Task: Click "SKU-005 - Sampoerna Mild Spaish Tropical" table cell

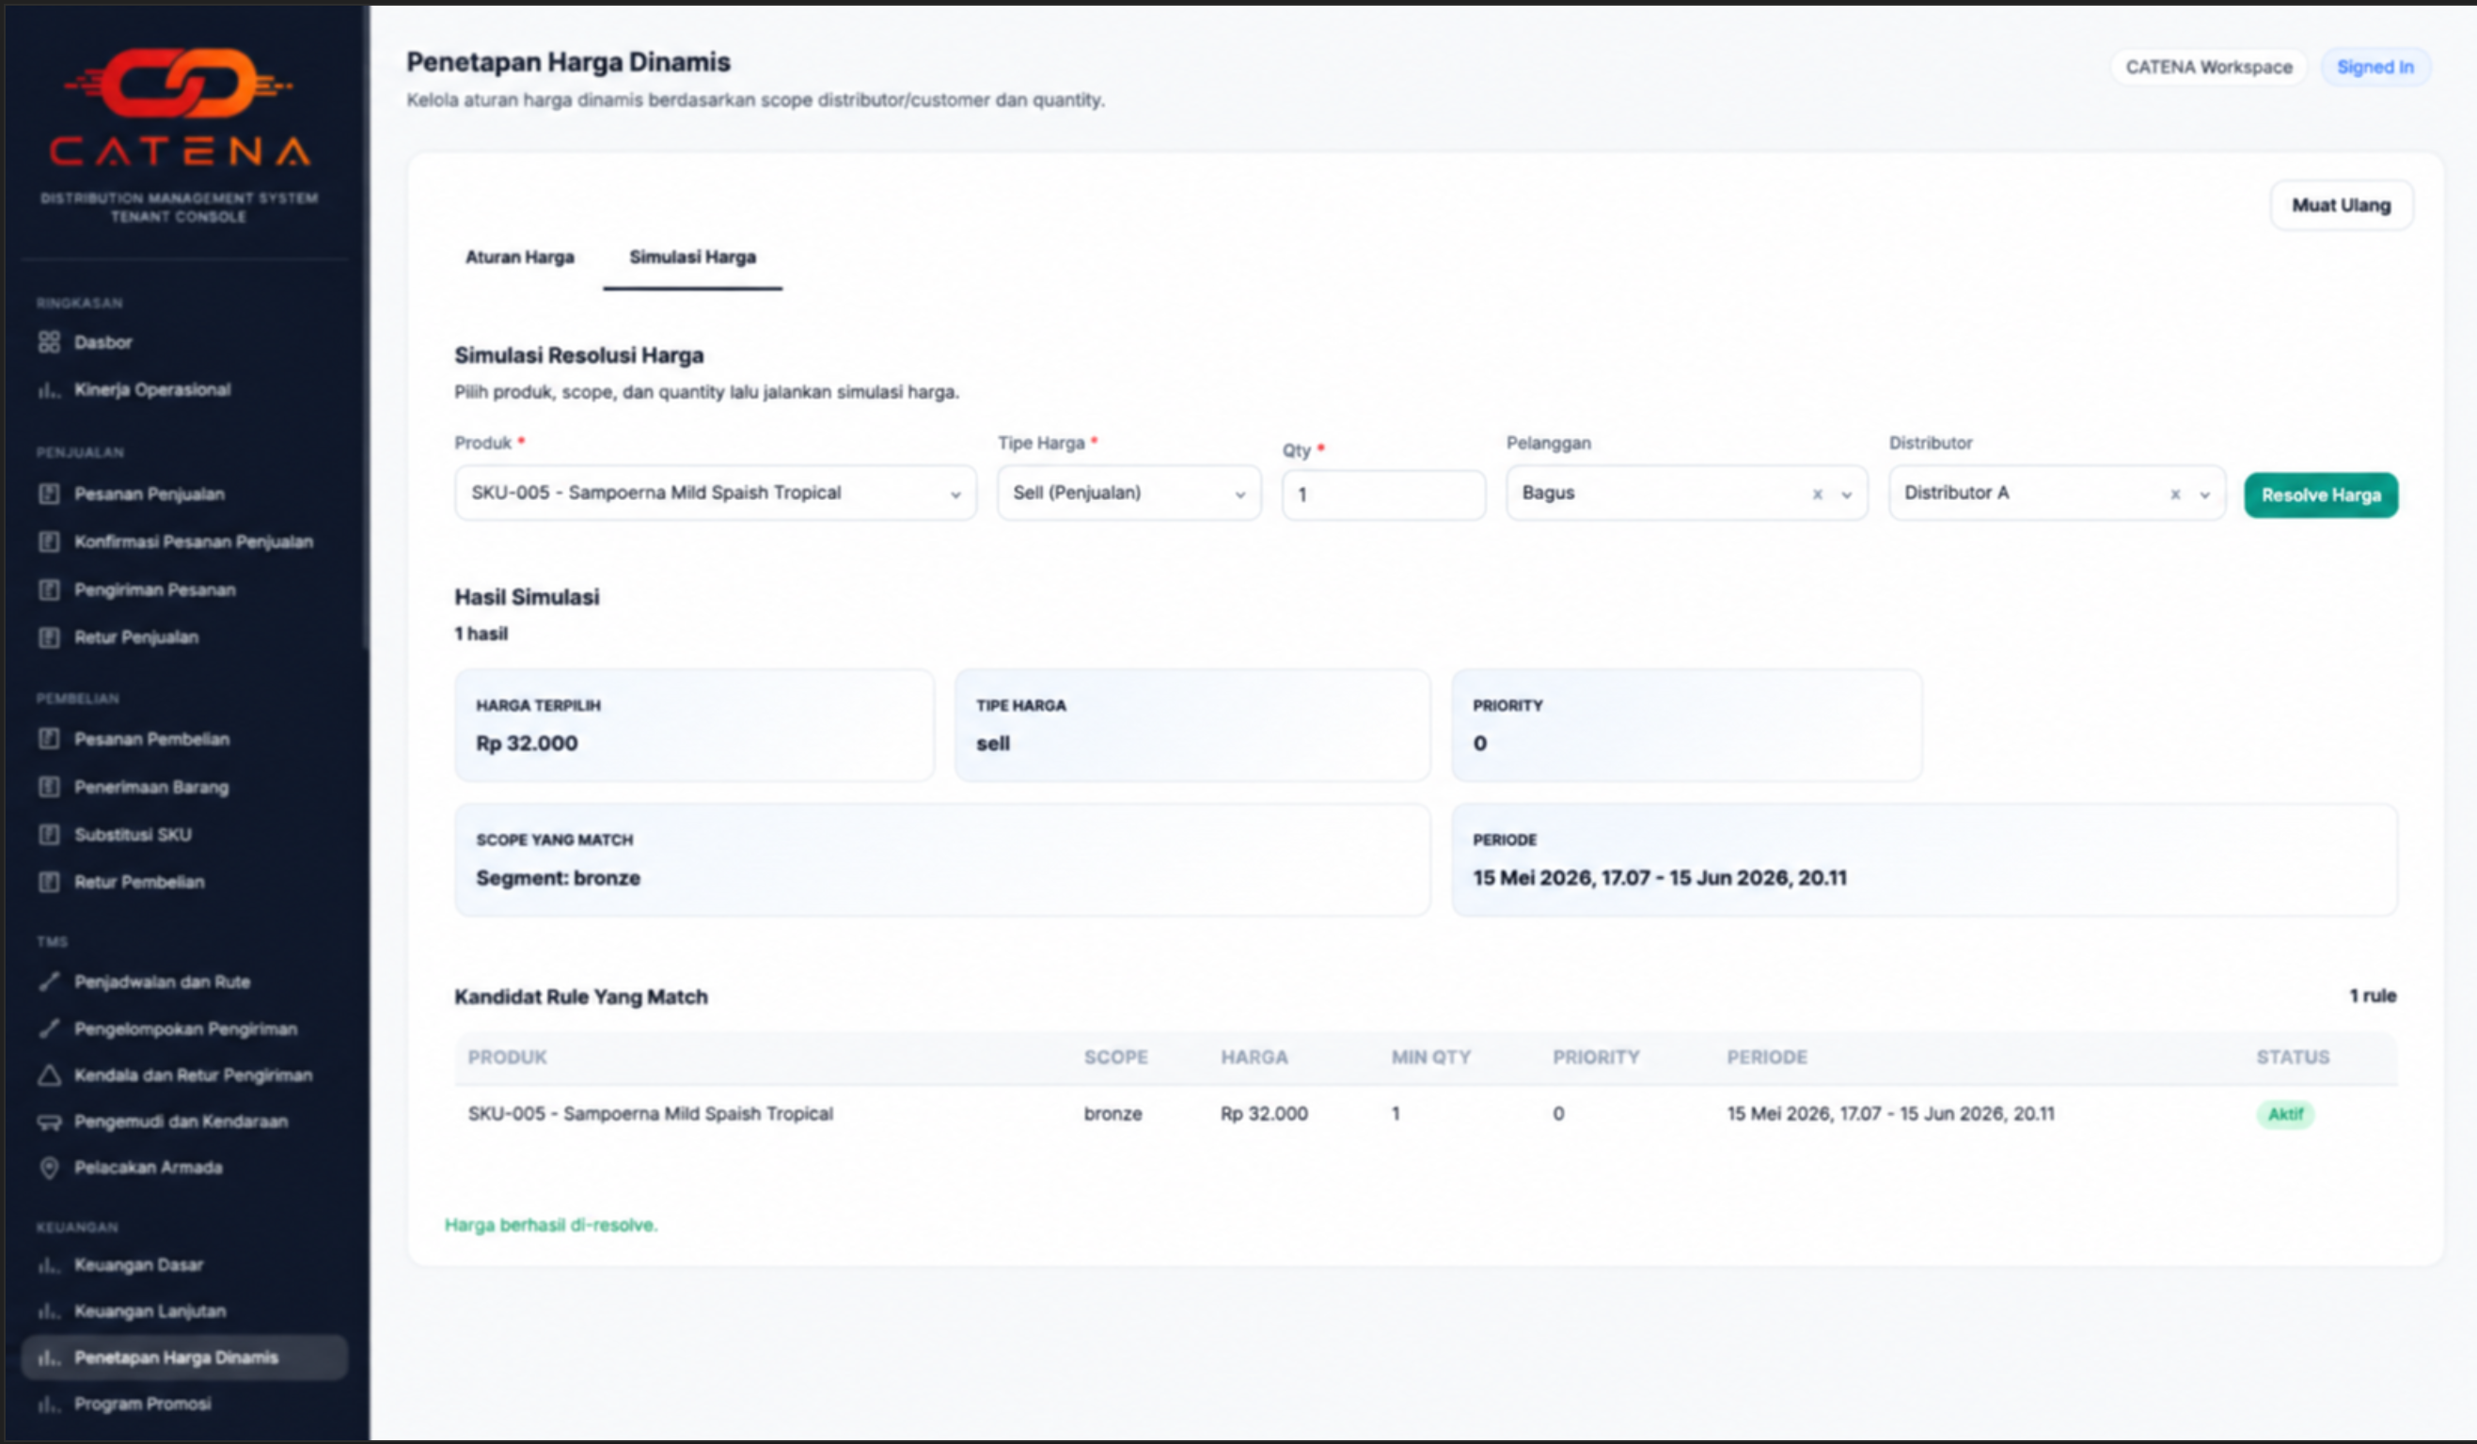Action: (651, 1114)
